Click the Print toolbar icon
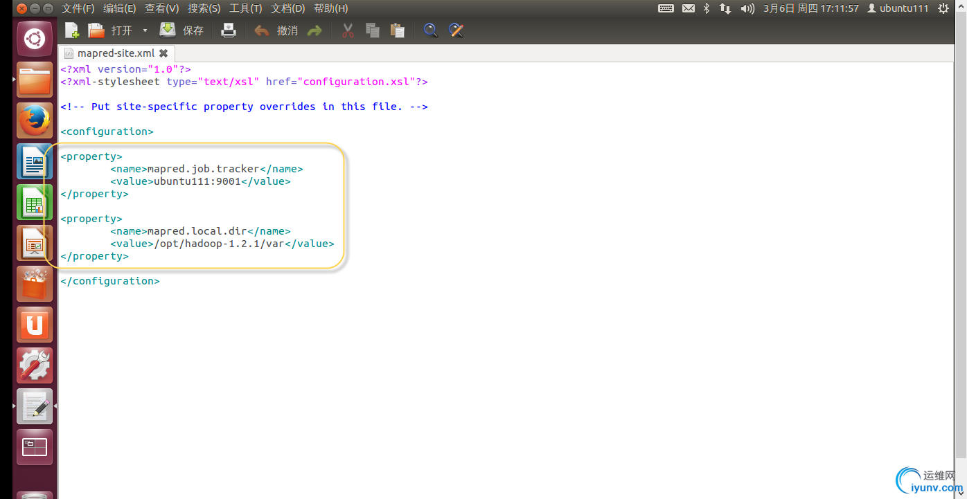Viewport: 967px width, 499px height. tap(229, 30)
